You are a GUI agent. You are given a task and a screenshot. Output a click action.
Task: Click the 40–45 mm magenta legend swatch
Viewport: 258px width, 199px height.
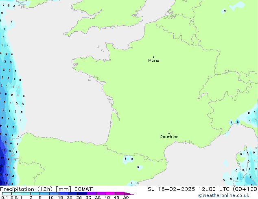point(110,194)
